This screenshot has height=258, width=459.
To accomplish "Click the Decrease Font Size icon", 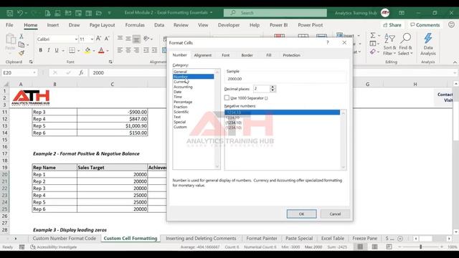I will point(107,39).
